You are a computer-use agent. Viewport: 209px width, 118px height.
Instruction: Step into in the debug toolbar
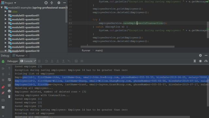[52, 61]
